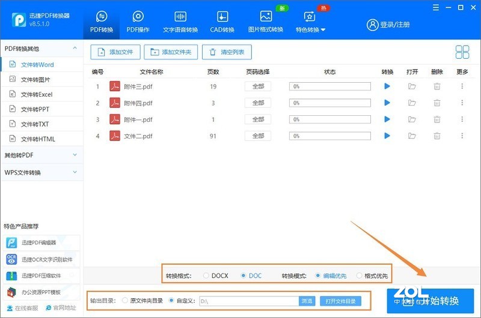
Task: Switch to the 文字语音转换 tab
Action: tap(180, 22)
